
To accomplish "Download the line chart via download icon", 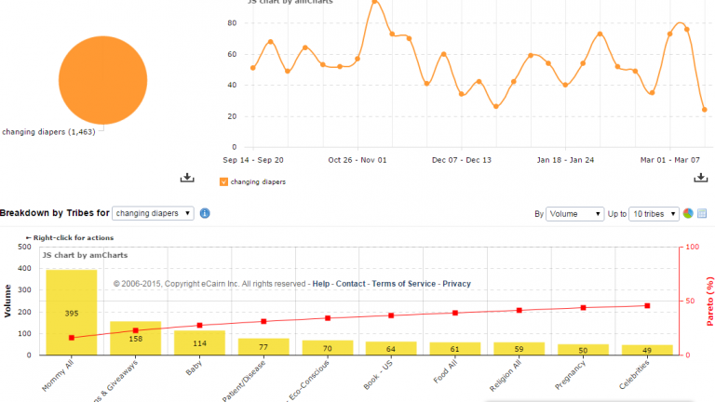I will [701, 178].
